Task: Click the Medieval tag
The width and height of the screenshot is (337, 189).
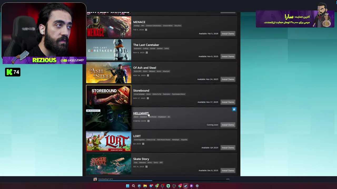Action: [x=152, y=71]
